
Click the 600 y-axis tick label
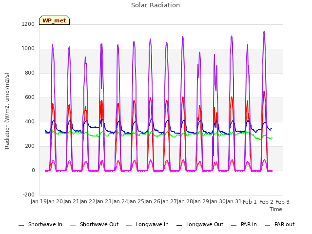pos(30,97)
